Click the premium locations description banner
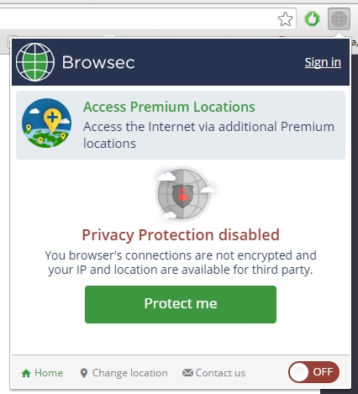Screen dimensions: 358x394 click(x=181, y=125)
